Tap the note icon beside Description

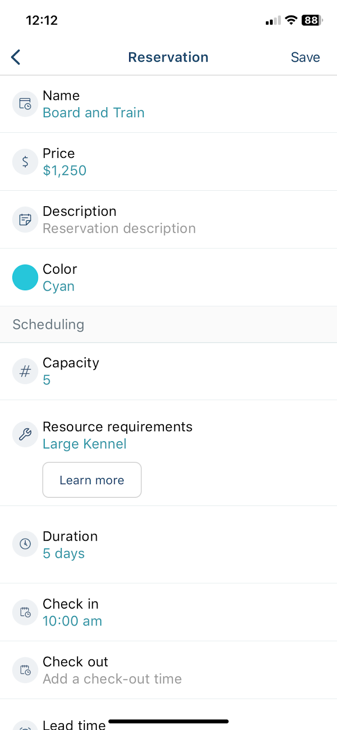pos(25,219)
